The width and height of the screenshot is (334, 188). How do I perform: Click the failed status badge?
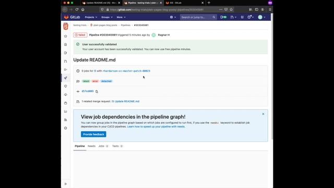(x=80, y=35)
